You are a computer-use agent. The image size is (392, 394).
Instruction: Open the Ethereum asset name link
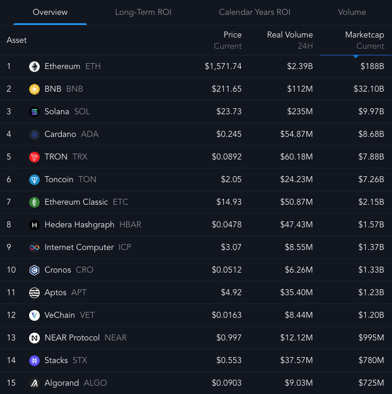pos(62,66)
